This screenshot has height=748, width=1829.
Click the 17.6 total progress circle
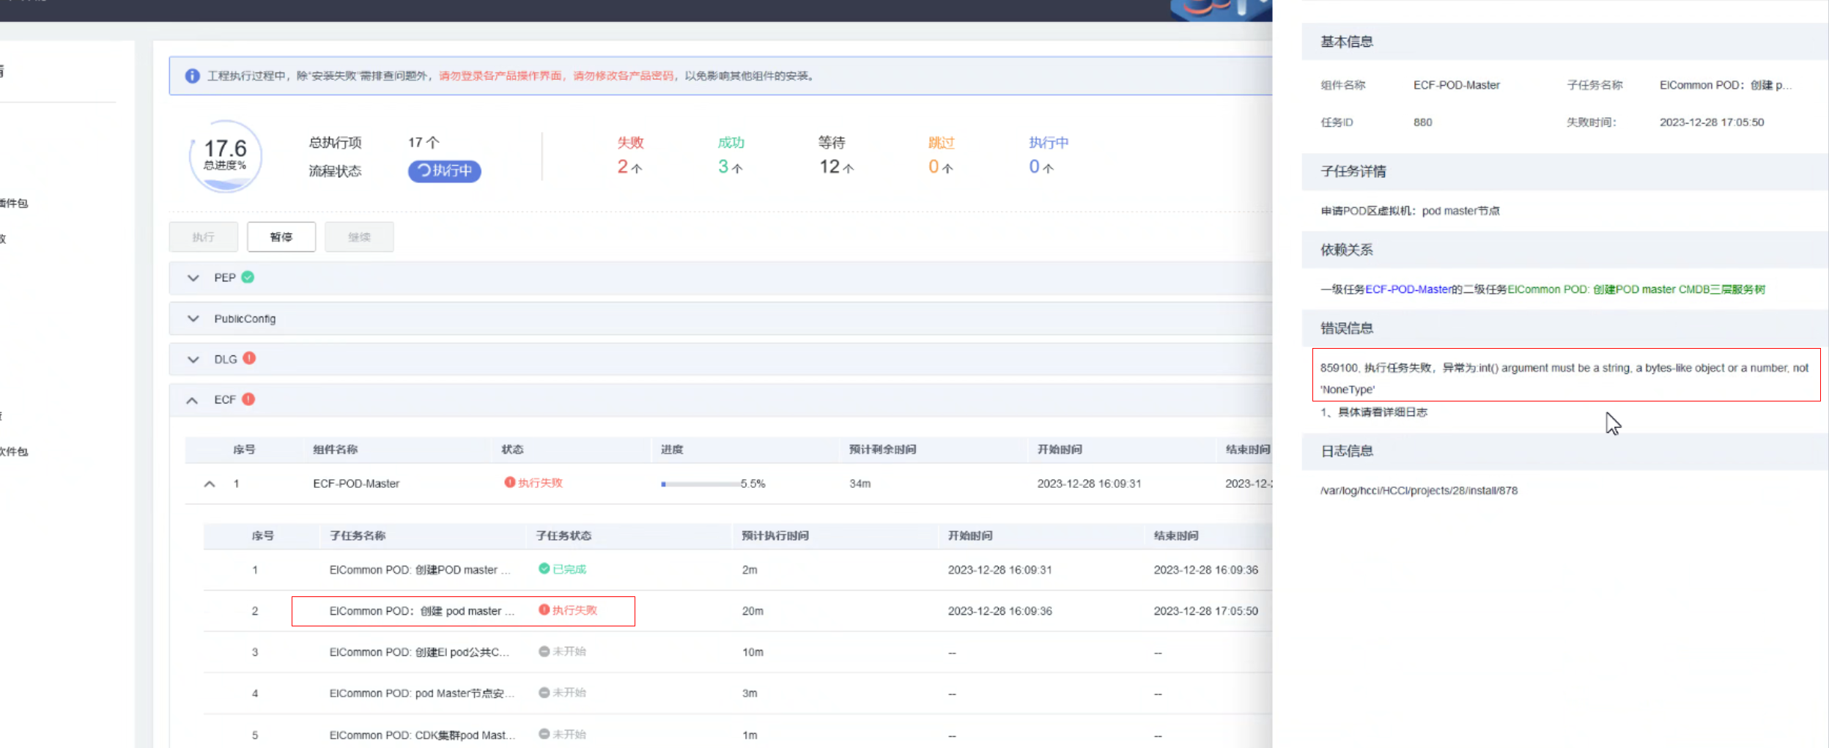(x=226, y=156)
